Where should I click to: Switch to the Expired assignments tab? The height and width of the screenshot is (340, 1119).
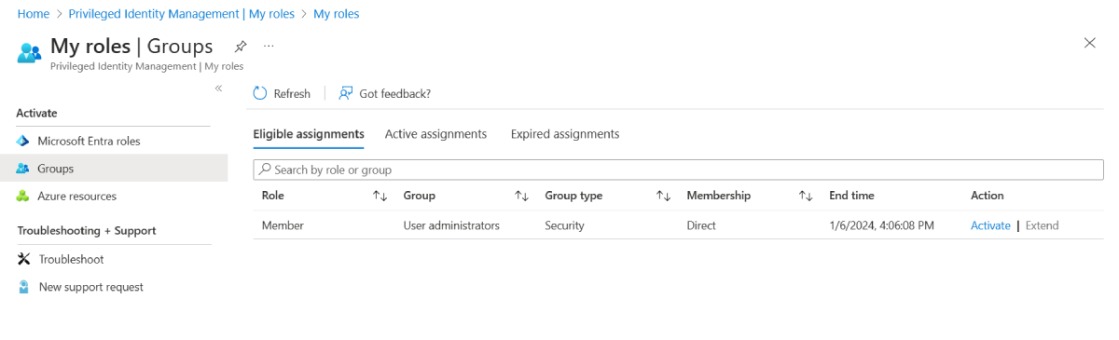coord(565,134)
